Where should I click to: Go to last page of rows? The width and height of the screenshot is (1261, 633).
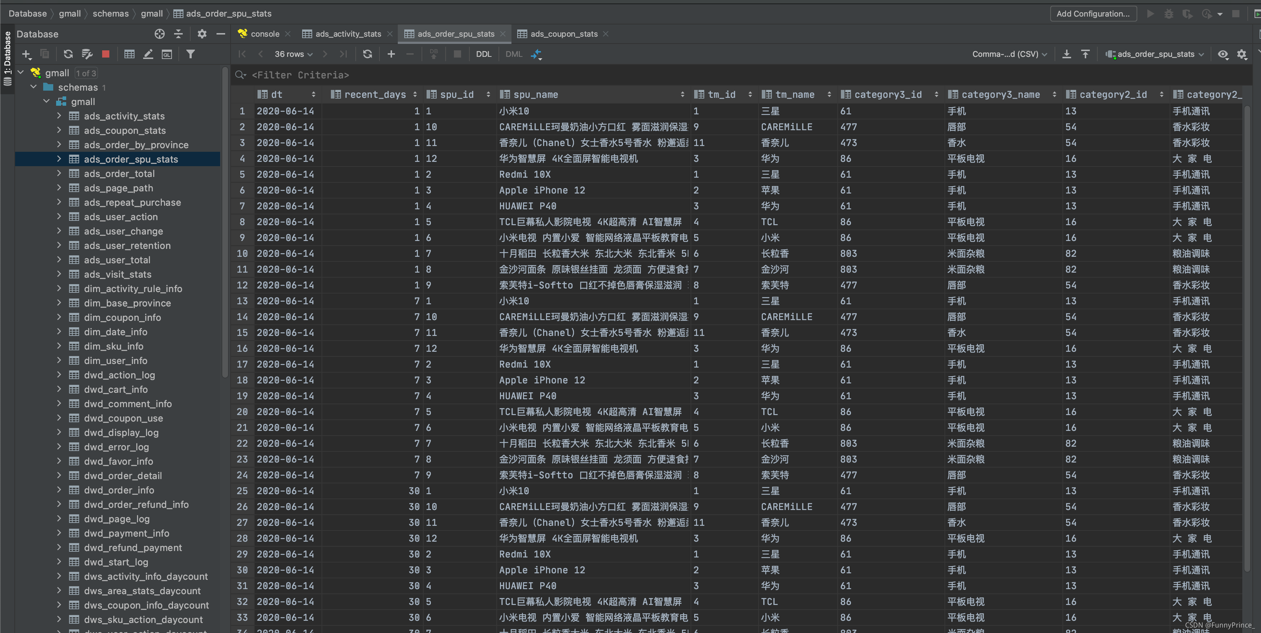[x=343, y=54]
